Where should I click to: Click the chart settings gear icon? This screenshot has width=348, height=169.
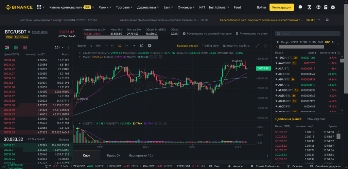tap(150, 46)
